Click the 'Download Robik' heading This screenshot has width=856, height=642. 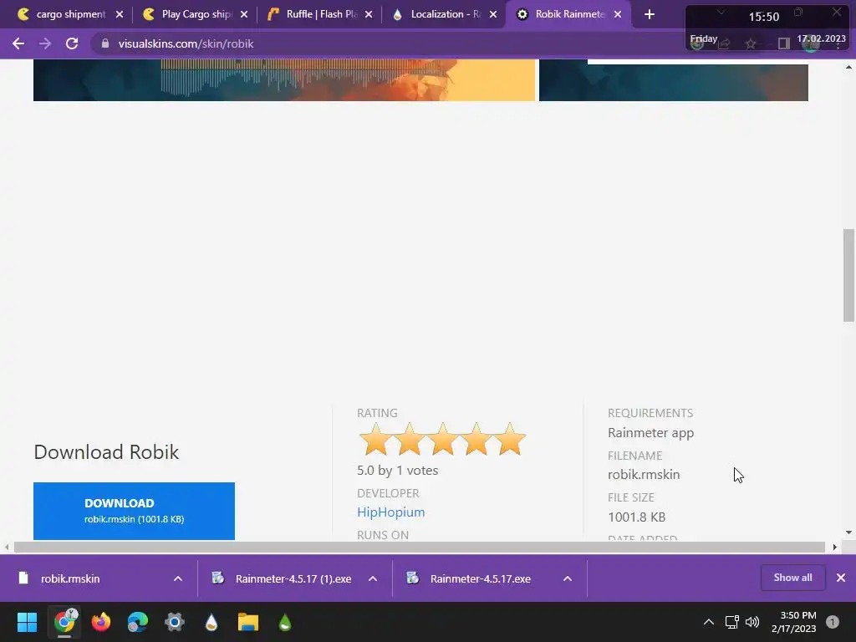[x=106, y=452]
